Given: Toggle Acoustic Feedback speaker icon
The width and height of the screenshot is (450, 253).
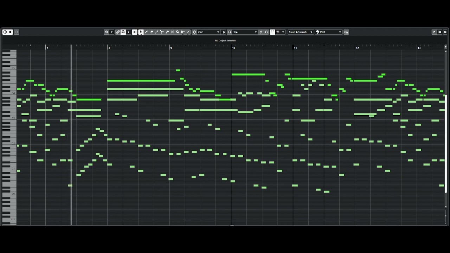Looking at the screenshot, I should pyautogui.click(x=135, y=32).
